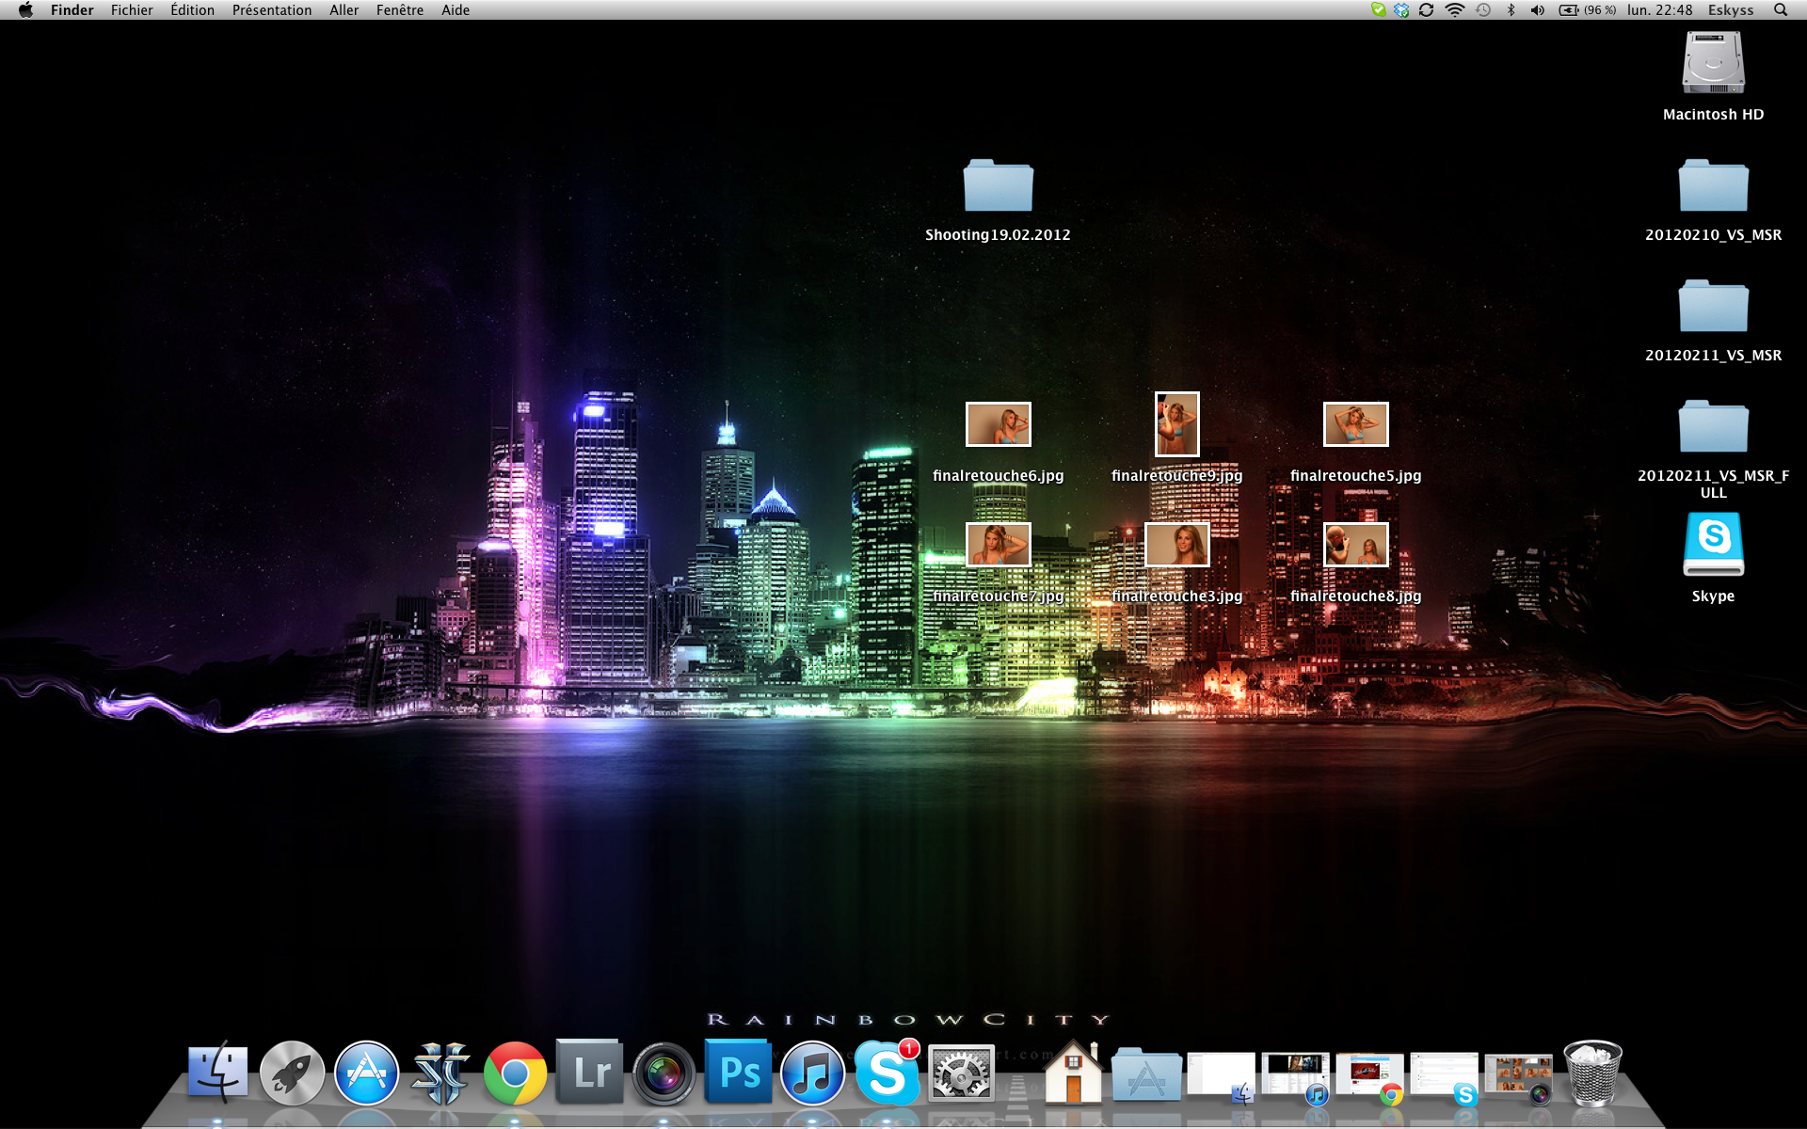Viewport: 1807px width, 1129px height.
Task: Select the Macintosh HD drive icon
Action: point(1713,63)
